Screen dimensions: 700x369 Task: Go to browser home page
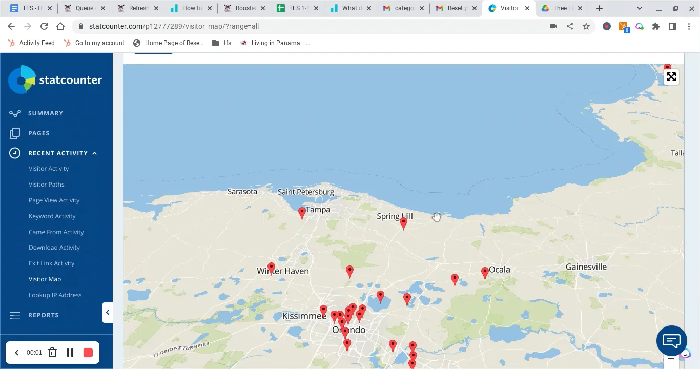point(60,26)
